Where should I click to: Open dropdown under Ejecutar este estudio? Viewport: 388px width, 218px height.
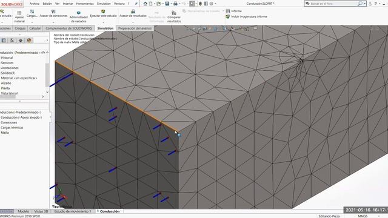pos(103,22)
